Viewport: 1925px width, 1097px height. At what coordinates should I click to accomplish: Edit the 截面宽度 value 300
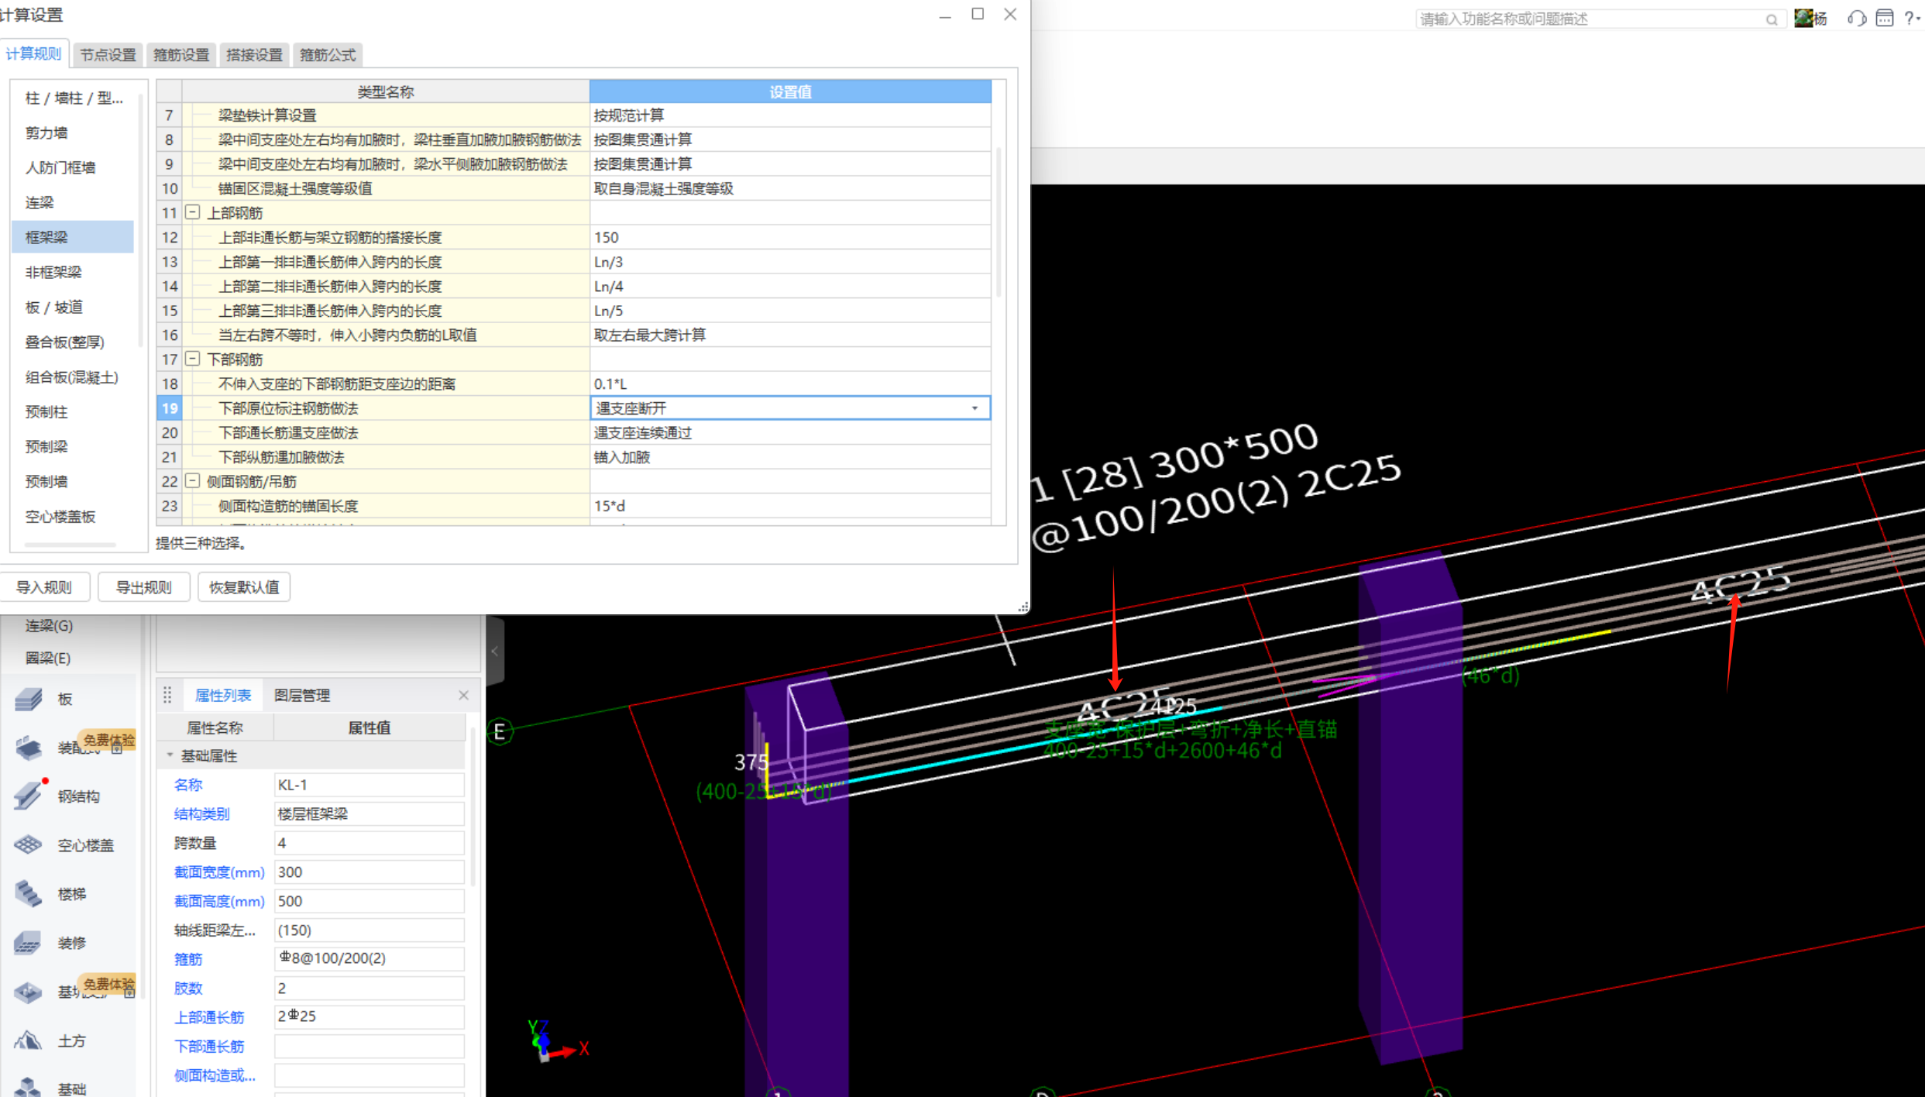[369, 872]
